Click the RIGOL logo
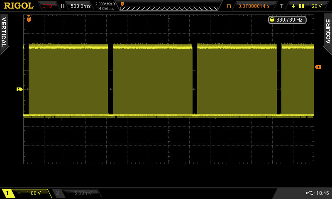This screenshot has height=199, width=332. point(19,6)
